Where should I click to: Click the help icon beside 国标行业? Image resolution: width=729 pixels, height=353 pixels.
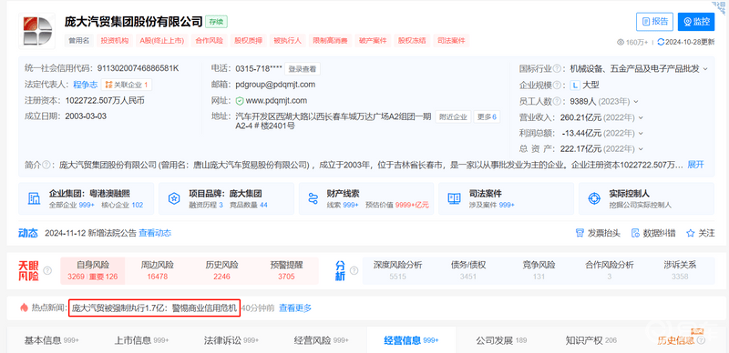[x=557, y=69]
